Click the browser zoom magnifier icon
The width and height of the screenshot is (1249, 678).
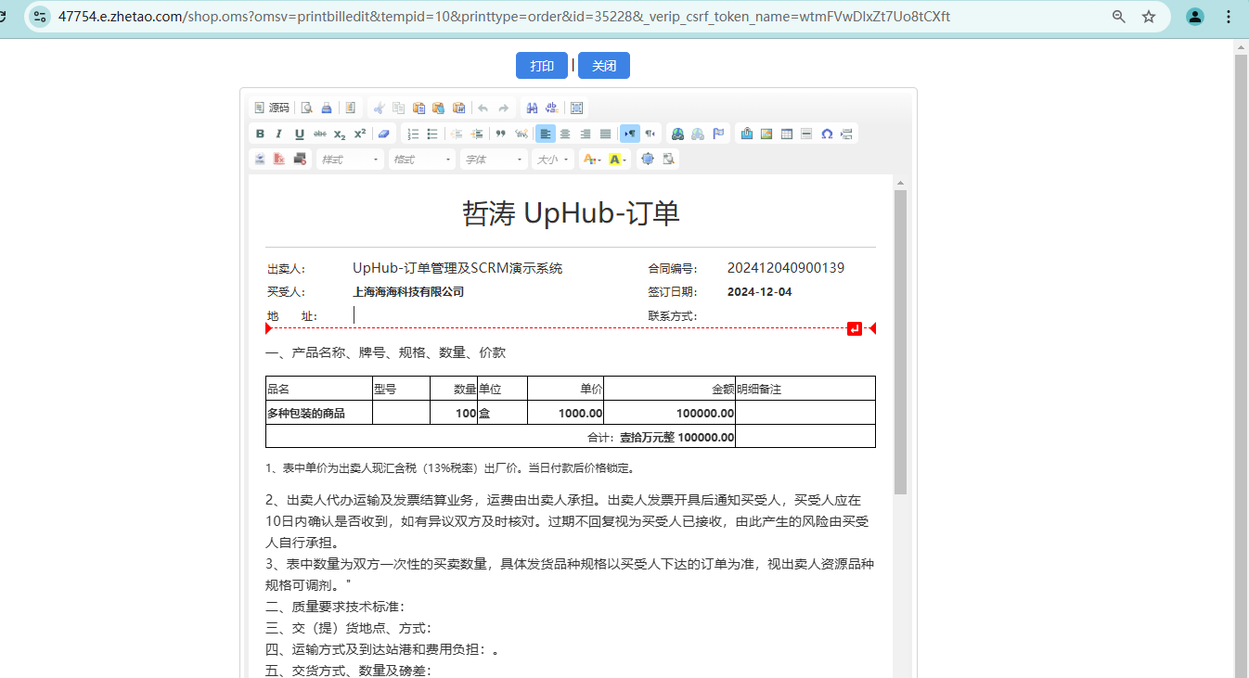click(x=1119, y=17)
